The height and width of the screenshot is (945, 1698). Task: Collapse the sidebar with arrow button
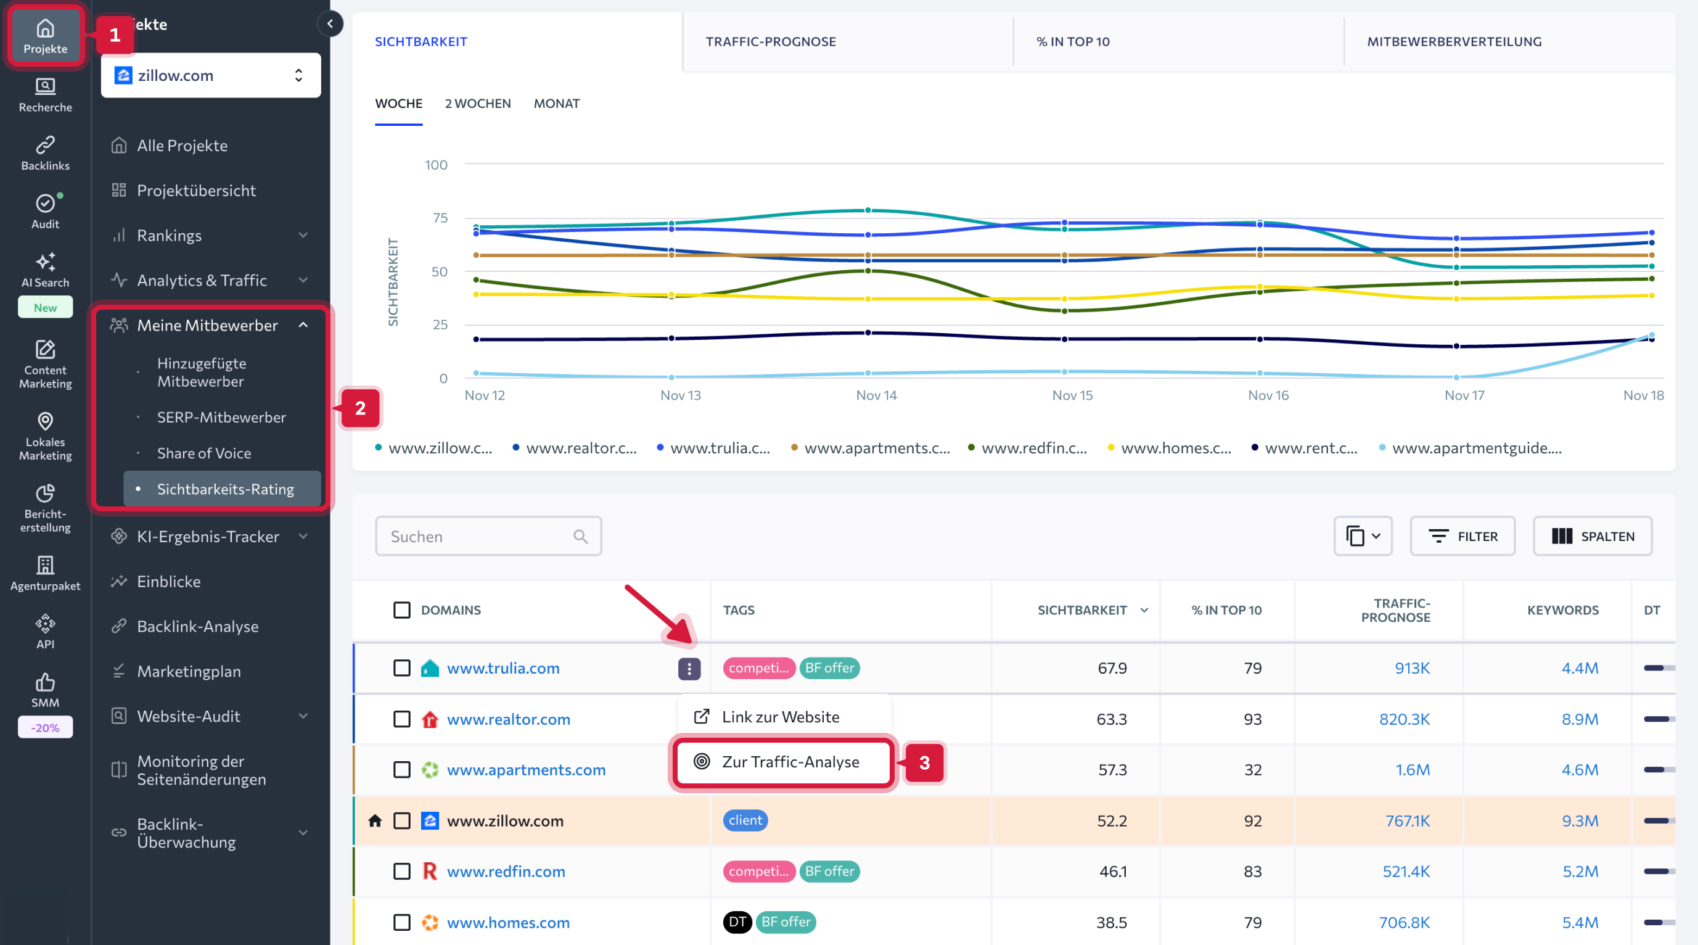tap(330, 25)
